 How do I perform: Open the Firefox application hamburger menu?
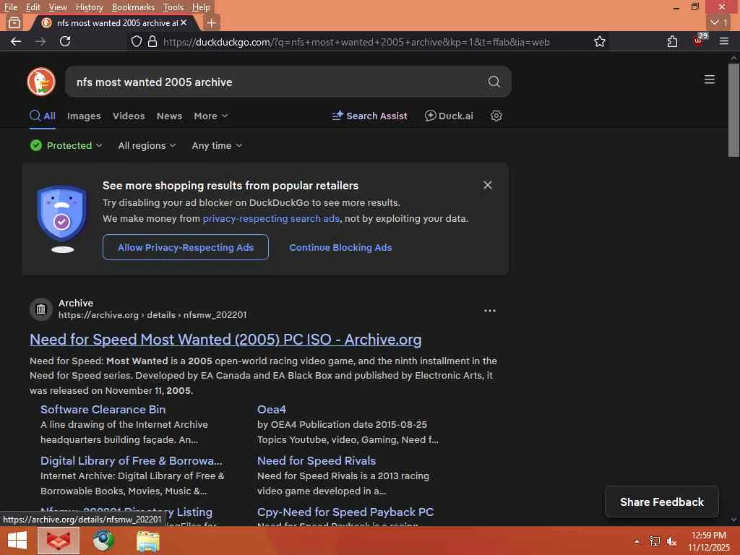[x=724, y=41]
